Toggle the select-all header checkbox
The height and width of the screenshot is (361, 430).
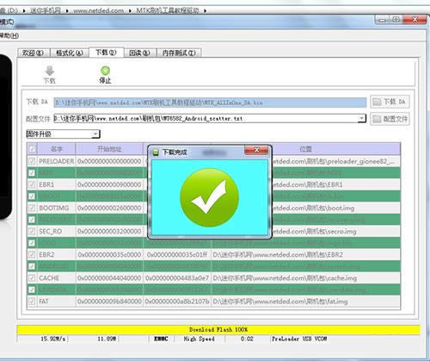32,149
